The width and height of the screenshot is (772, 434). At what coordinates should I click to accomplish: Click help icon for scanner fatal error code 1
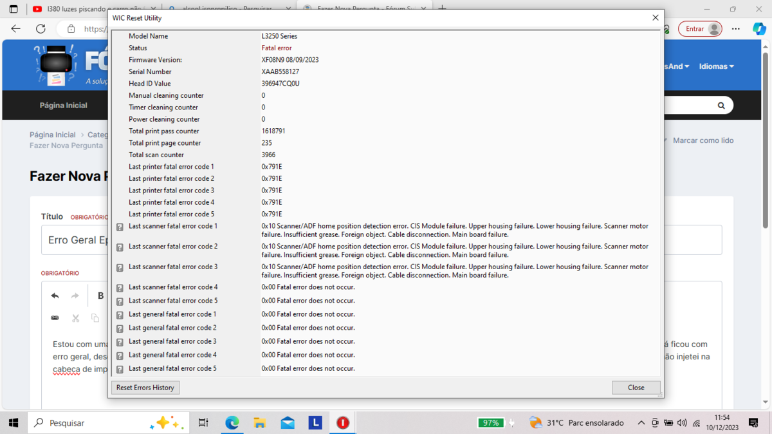coord(120,227)
